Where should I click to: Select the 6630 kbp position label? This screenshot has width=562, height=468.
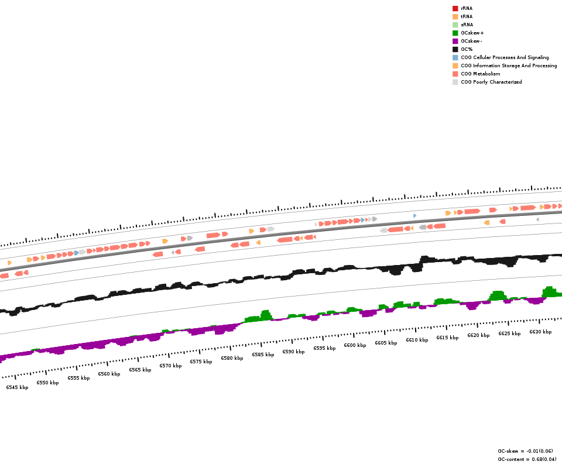point(540,332)
